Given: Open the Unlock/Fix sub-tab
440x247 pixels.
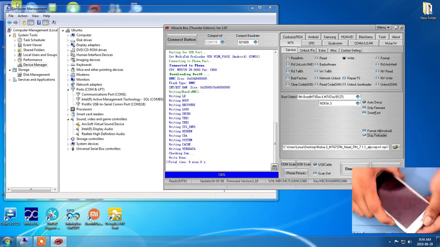Looking at the screenshot, I should click(307, 50).
